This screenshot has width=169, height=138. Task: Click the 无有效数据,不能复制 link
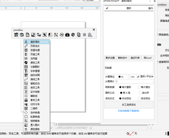point(129,111)
